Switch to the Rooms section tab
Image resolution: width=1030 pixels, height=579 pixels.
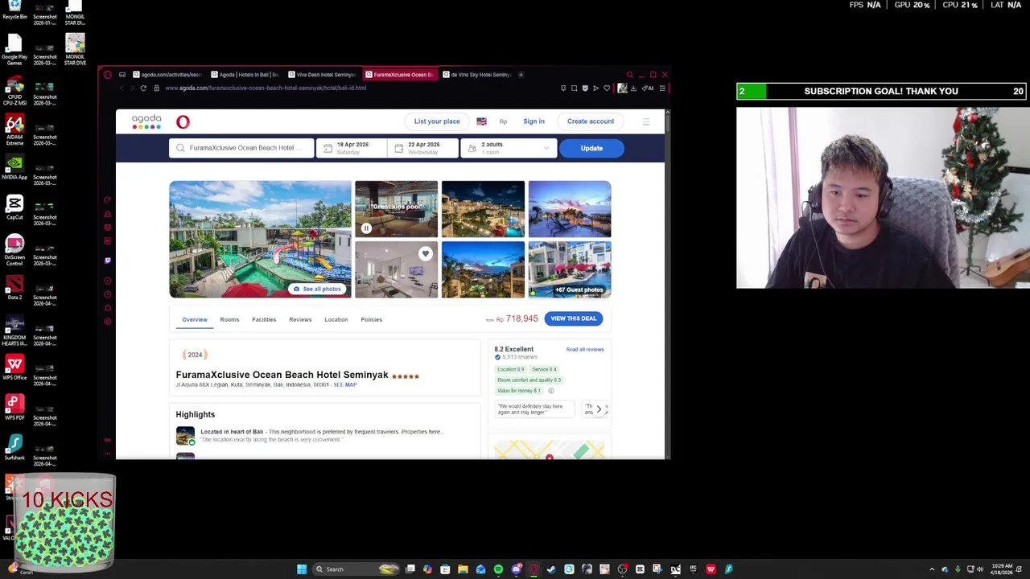pos(229,319)
